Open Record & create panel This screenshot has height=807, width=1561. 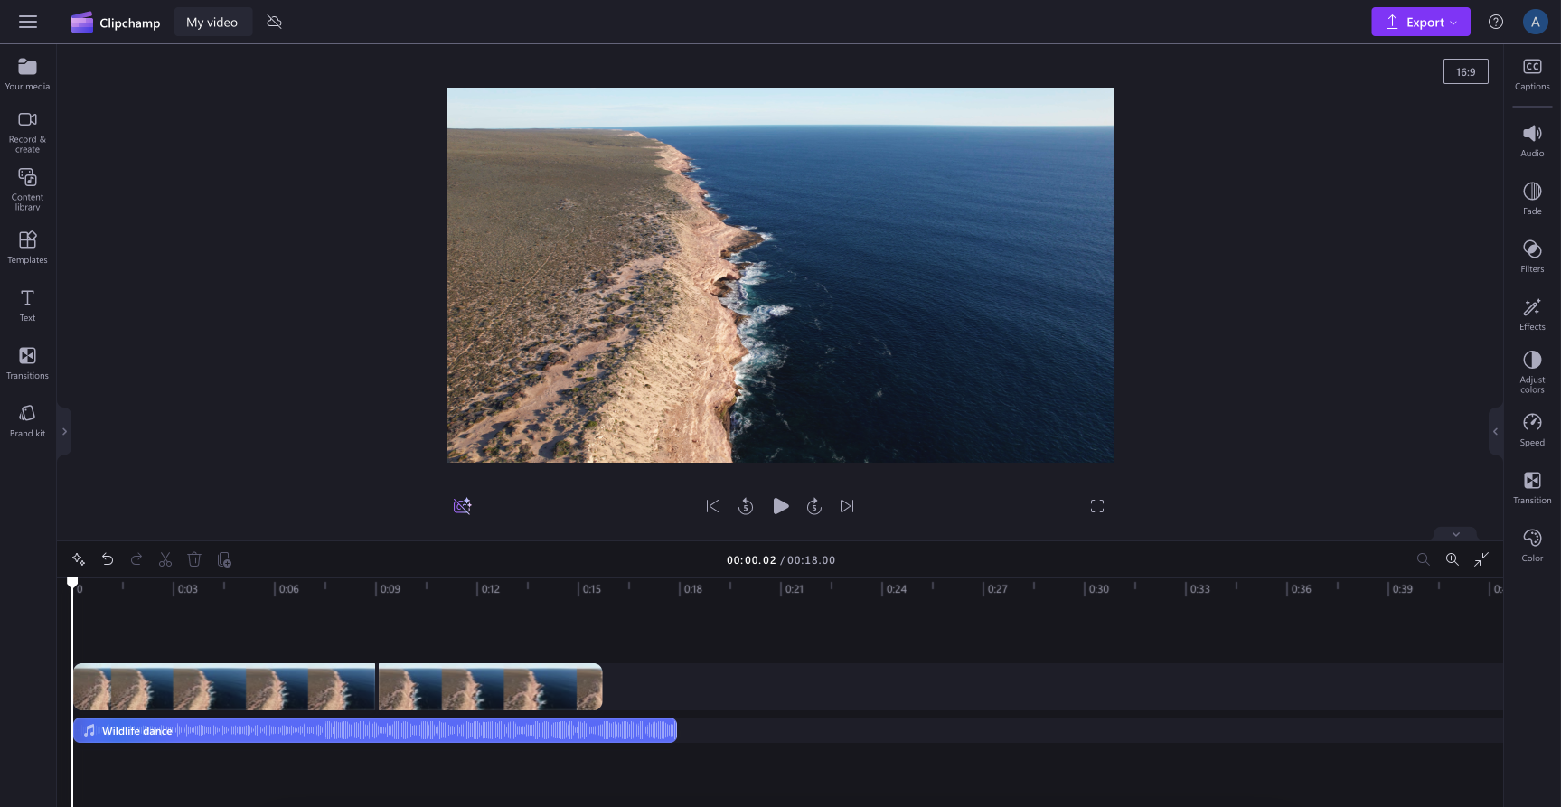(x=28, y=132)
